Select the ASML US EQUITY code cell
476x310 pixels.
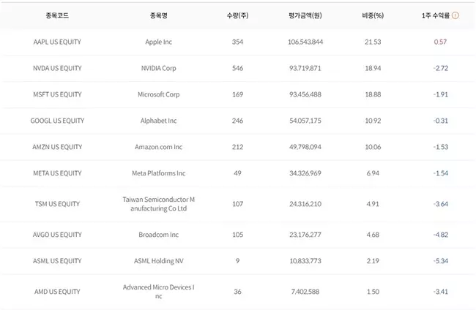coord(57,261)
